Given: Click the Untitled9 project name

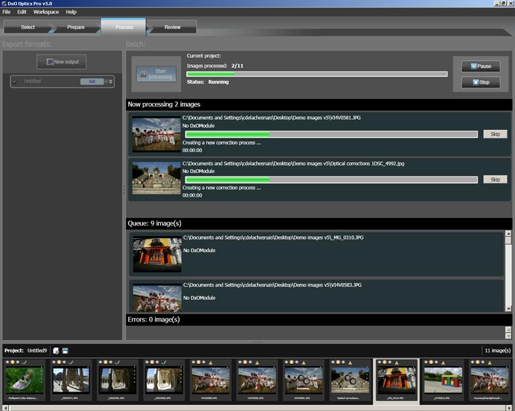Looking at the screenshot, I should 37,350.
